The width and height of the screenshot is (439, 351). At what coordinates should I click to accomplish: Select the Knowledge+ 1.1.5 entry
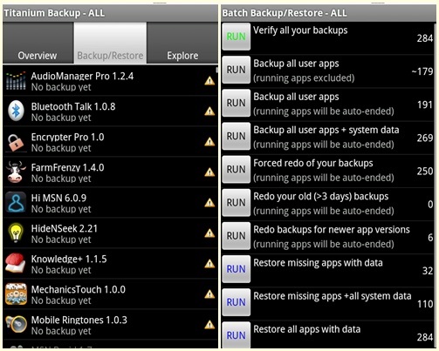[110, 264]
